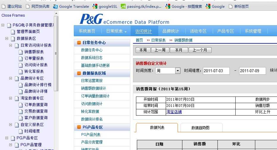
Task: Collapse the 数据报表区域 section icon
Action: (79, 73)
